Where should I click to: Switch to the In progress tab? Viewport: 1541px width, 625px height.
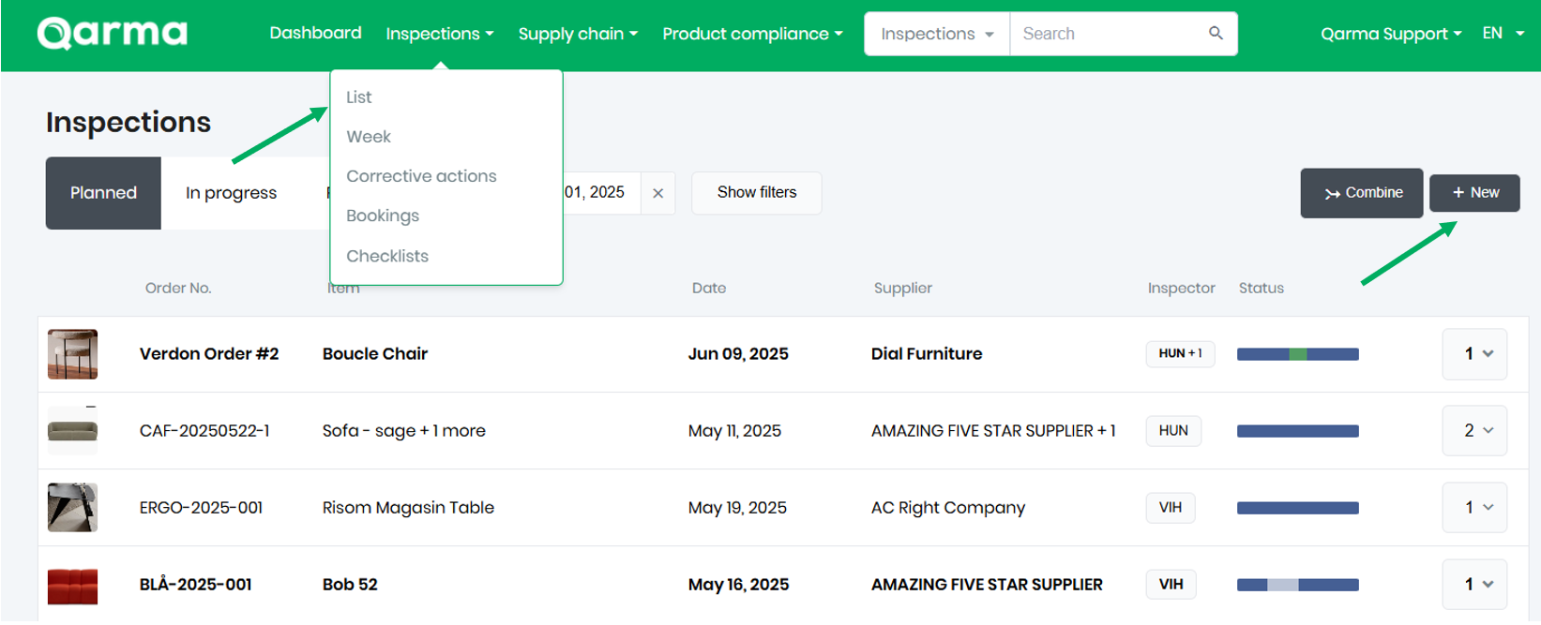tap(231, 193)
